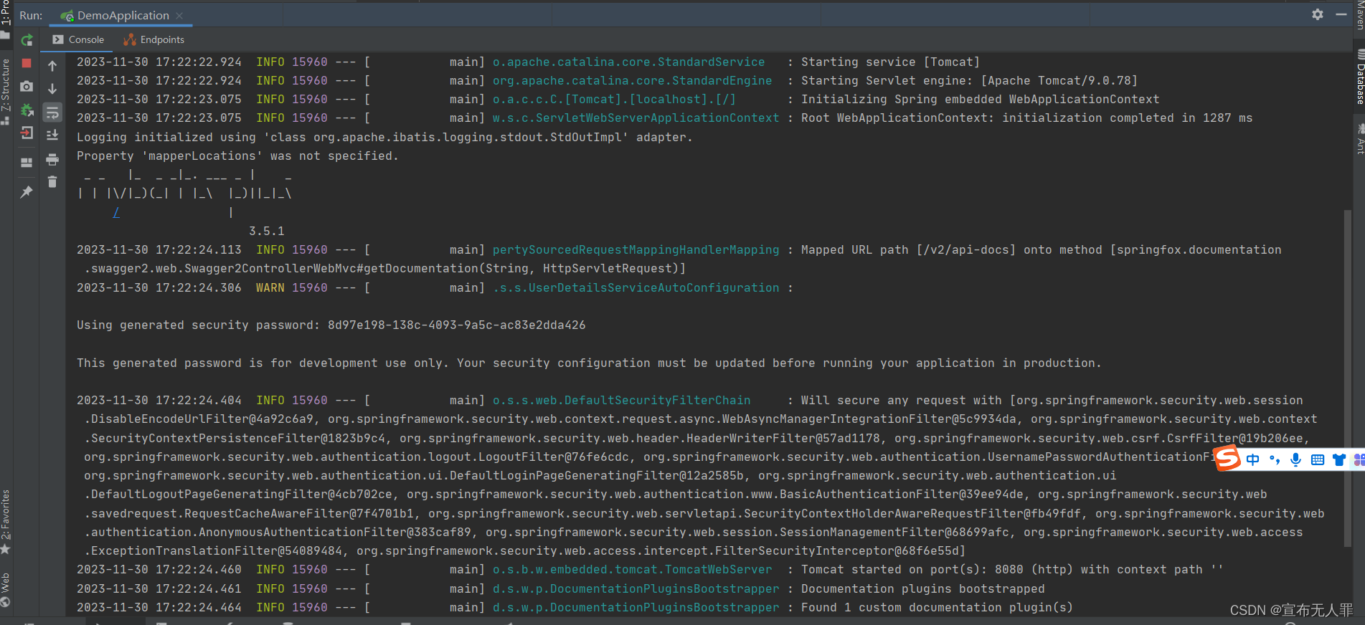Screen dimensions: 1365x625
Task: Open the Sogou toolbox grid icon
Action: (1359, 460)
